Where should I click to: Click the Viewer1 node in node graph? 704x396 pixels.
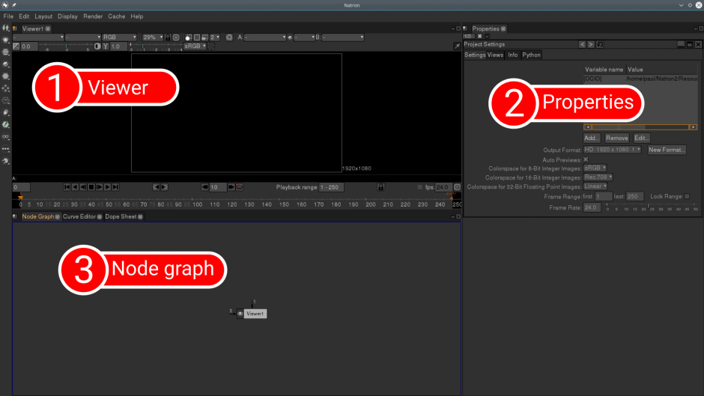(x=255, y=314)
